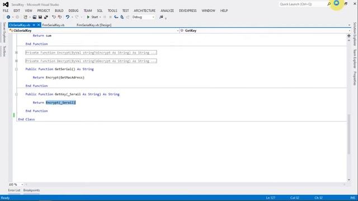Open the document tab list dropdown arrow
Viewport: 358px width, 201px height.
click(349, 25)
